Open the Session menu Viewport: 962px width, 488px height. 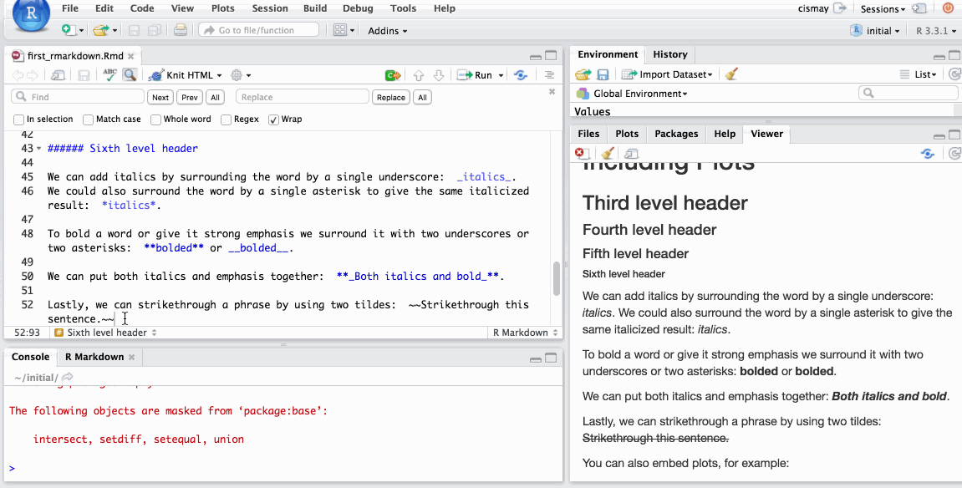(x=268, y=8)
